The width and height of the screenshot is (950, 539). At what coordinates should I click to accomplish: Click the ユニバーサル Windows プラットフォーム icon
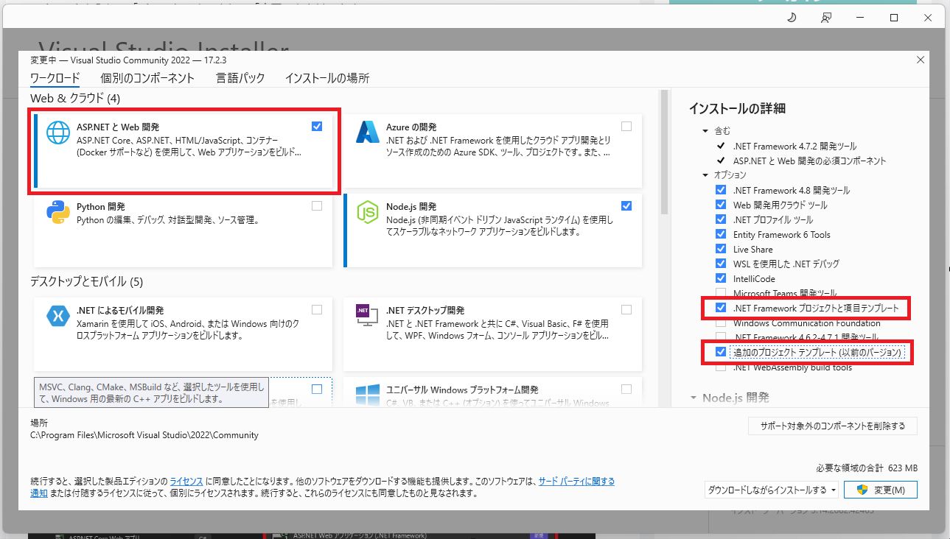[x=367, y=395]
